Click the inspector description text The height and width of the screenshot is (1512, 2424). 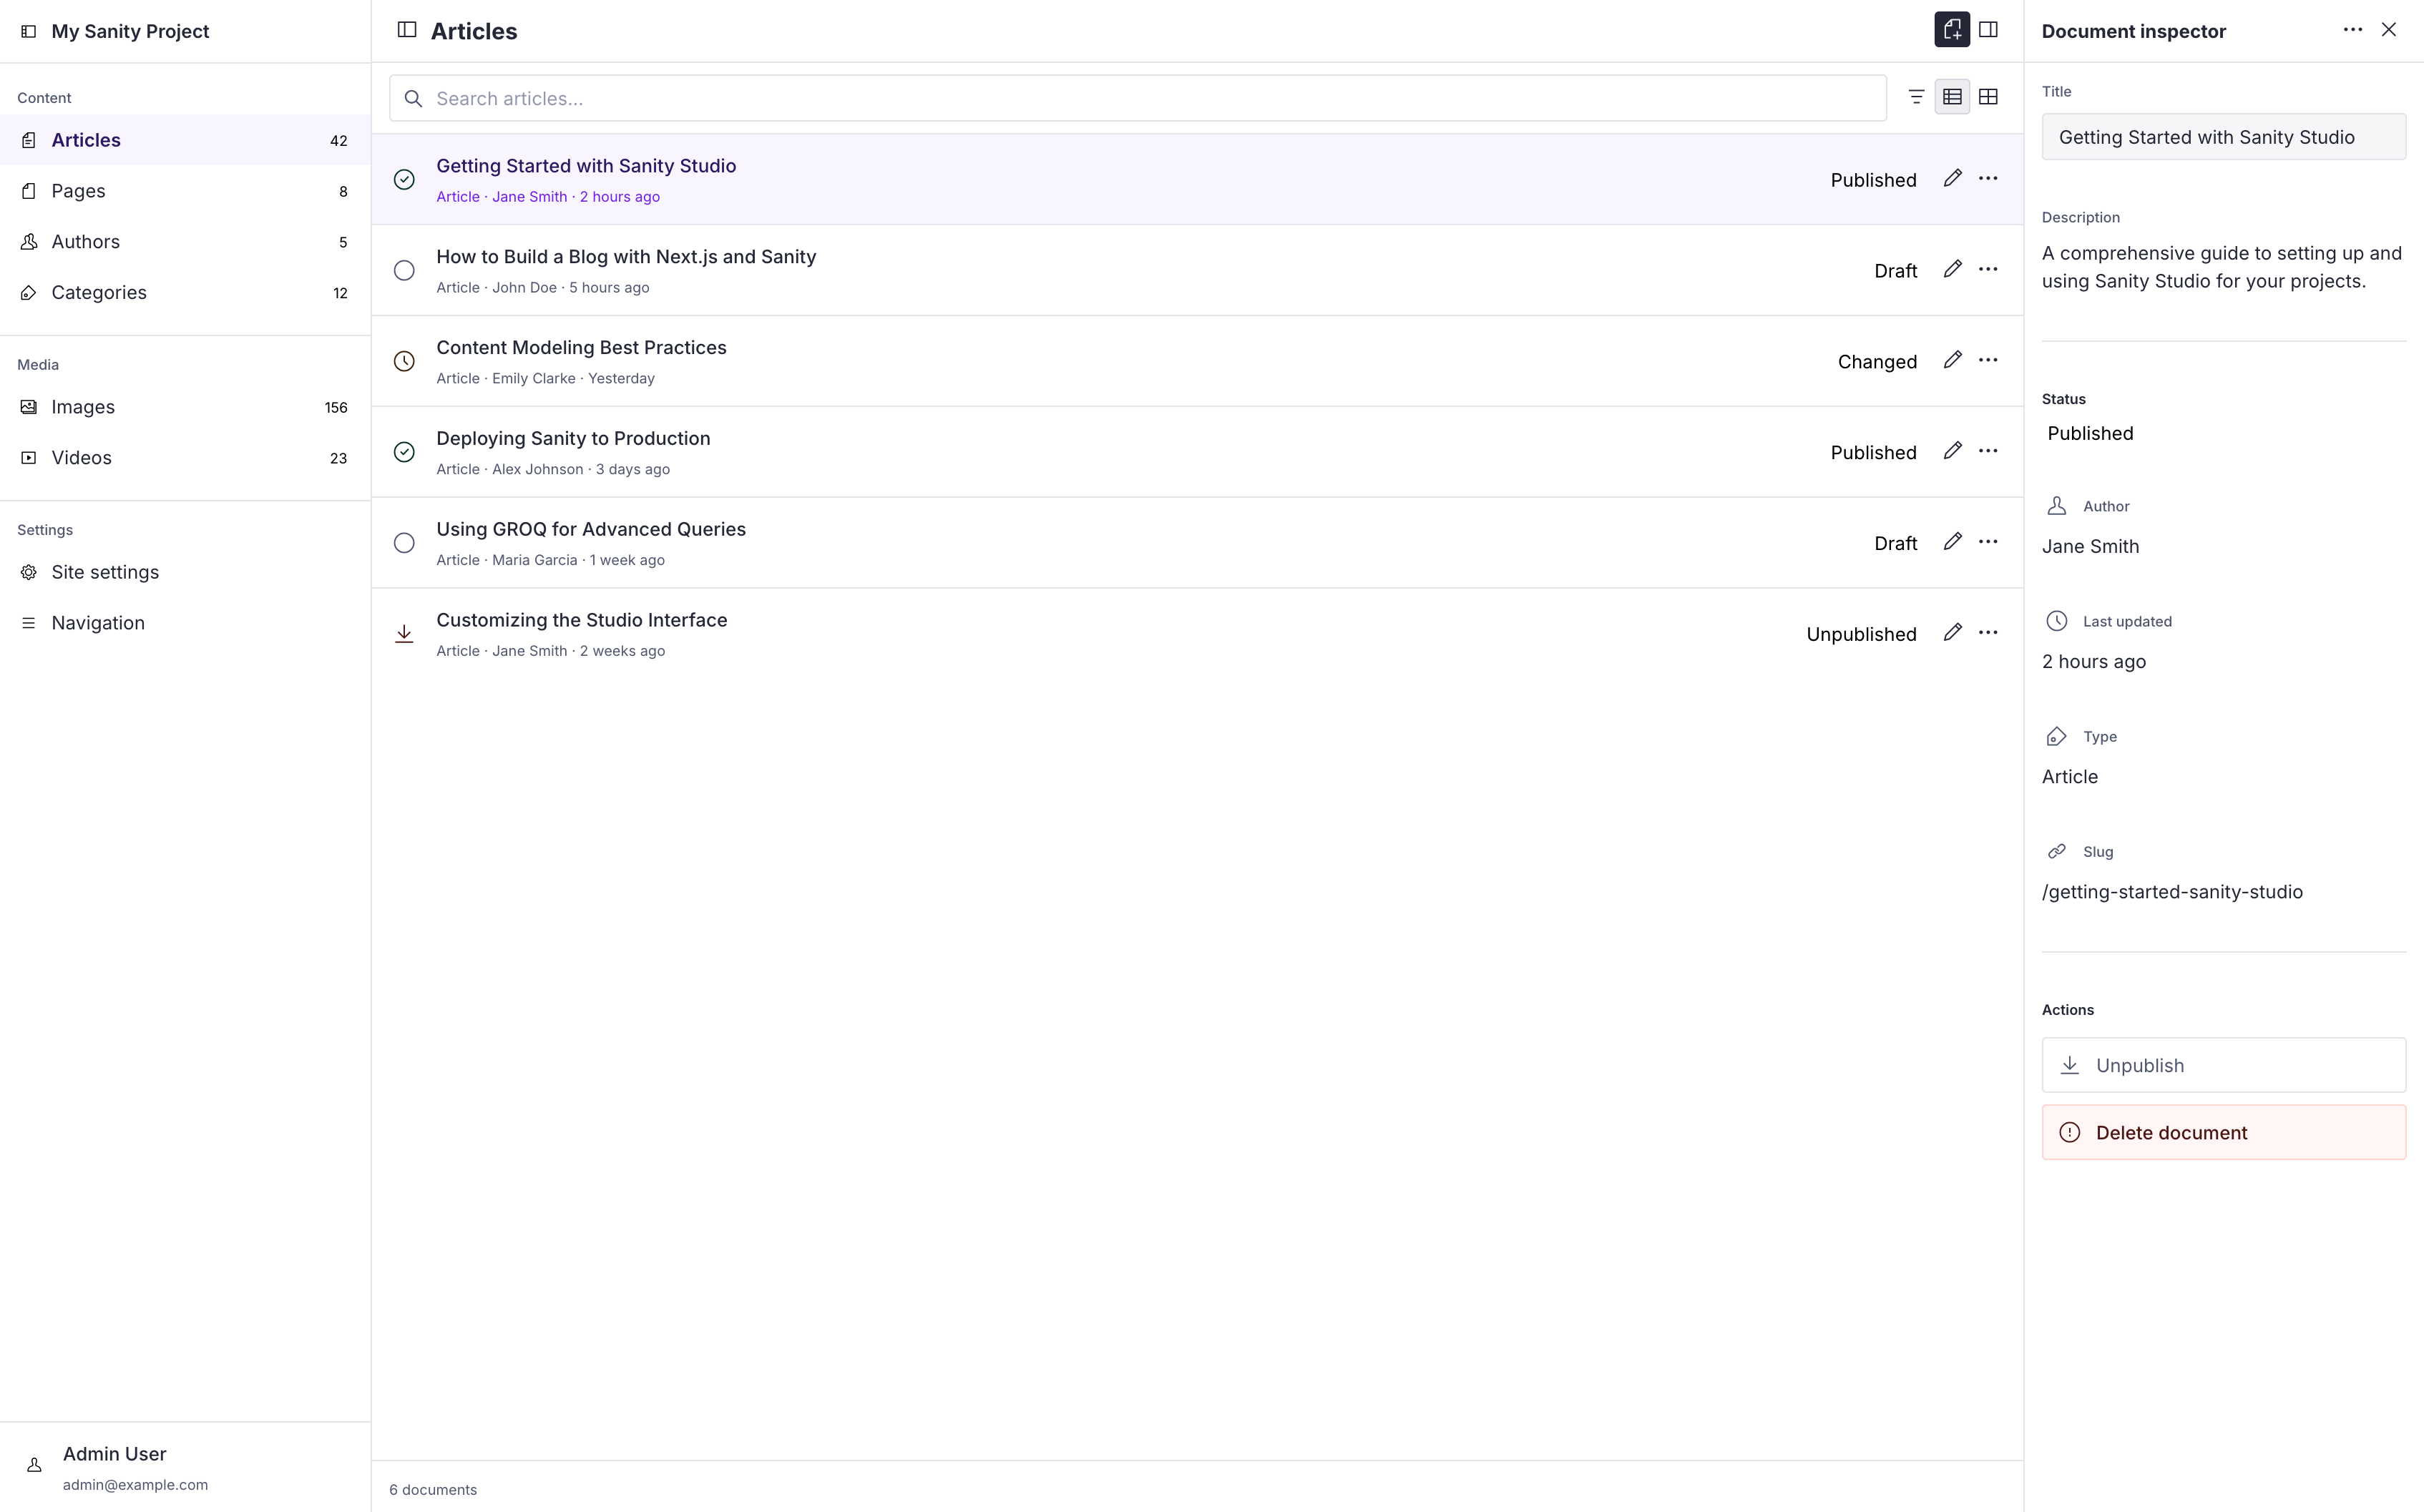click(2222, 267)
